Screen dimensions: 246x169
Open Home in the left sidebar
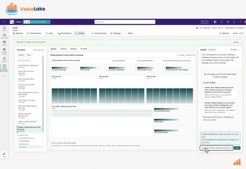pyautogui.click(x=5, y=28)
